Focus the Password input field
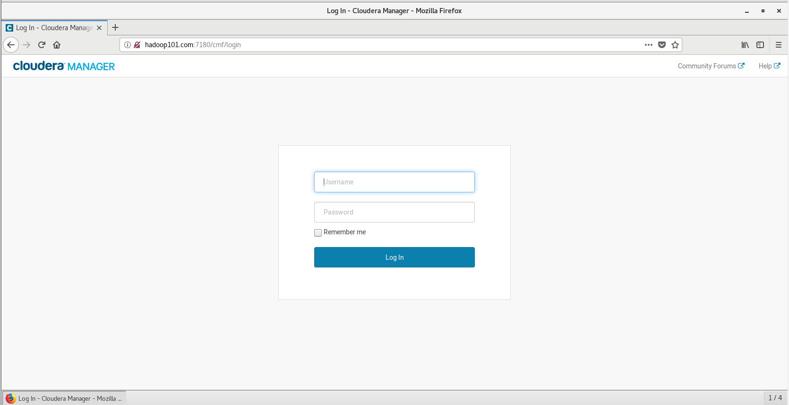The image size is (789, 405). tap(394, 212)
